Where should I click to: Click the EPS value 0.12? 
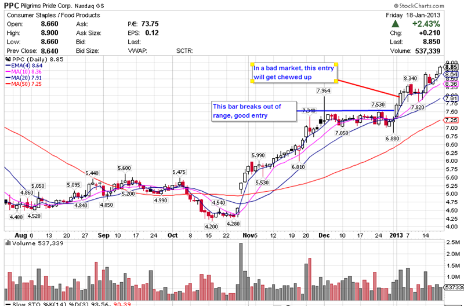click(x=152, y=33)
